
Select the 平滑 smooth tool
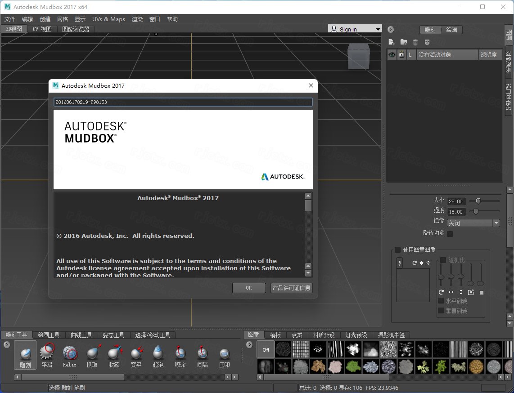tap(47, 355)
